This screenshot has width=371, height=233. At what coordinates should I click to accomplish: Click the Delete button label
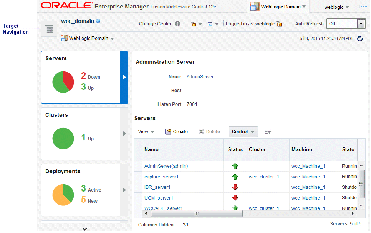pos(213,132)
